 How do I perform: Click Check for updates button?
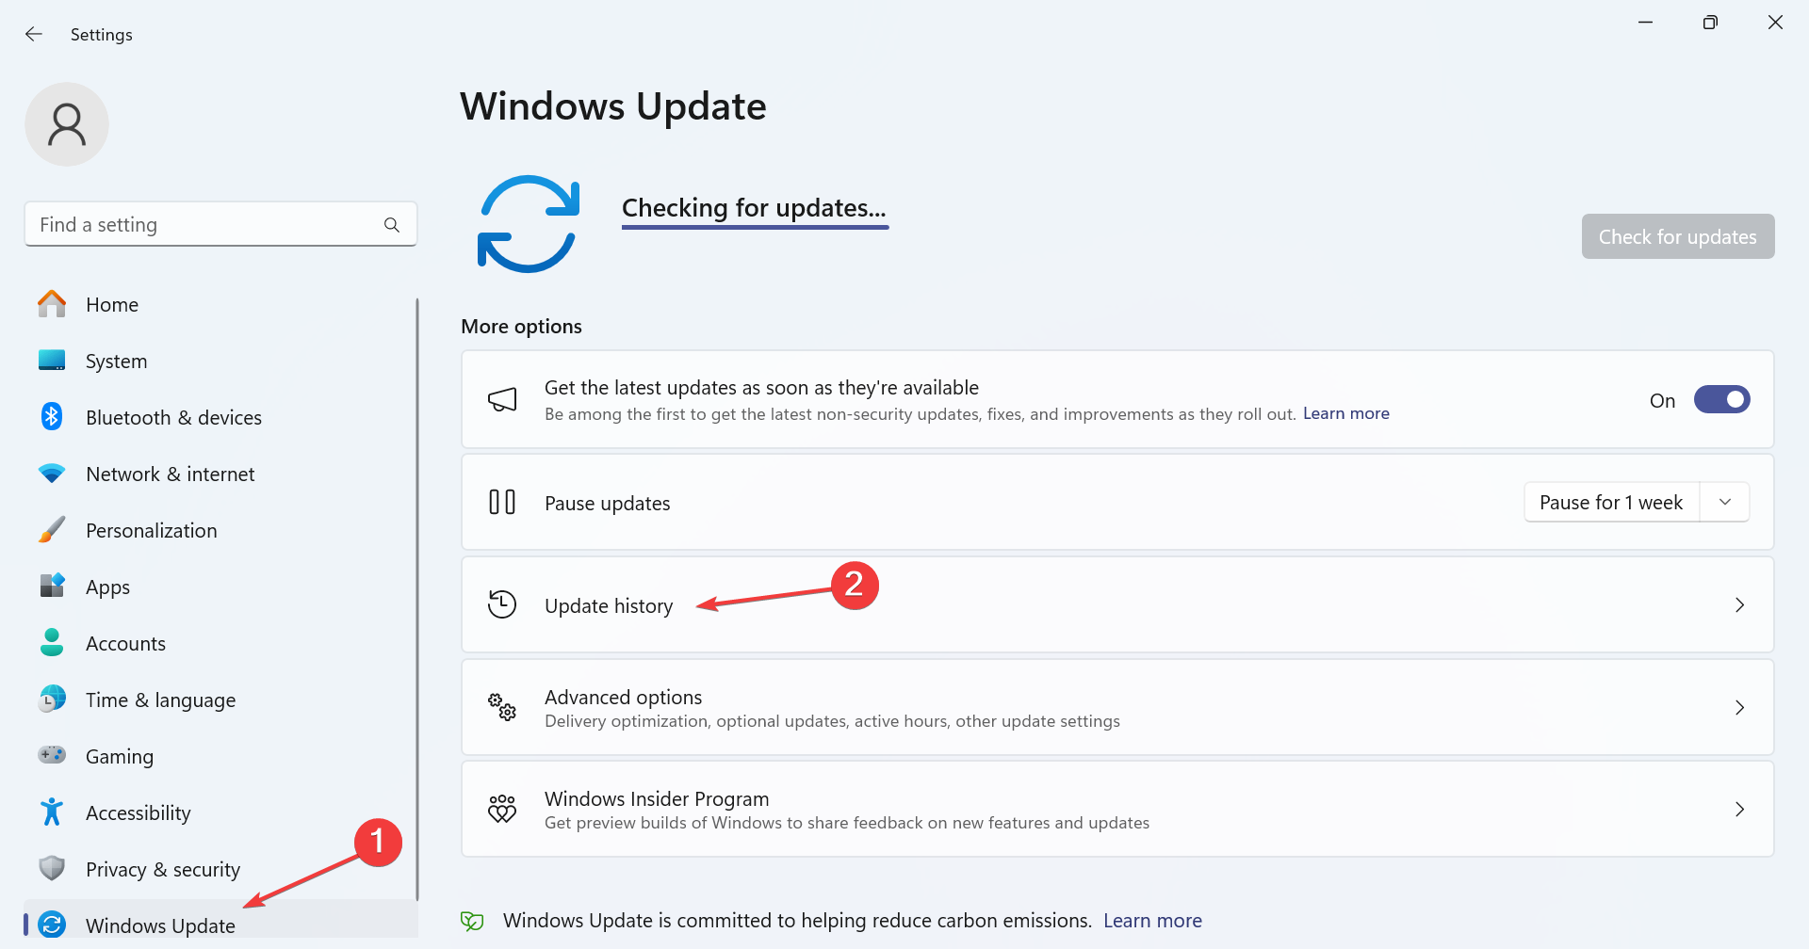click(1678, 236)
